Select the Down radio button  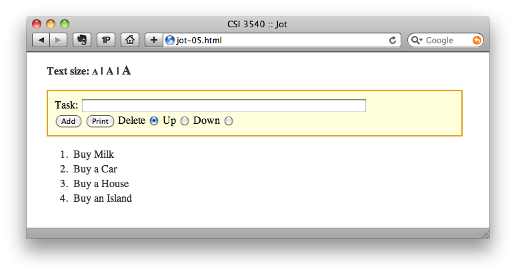click(x=229, y=121)
